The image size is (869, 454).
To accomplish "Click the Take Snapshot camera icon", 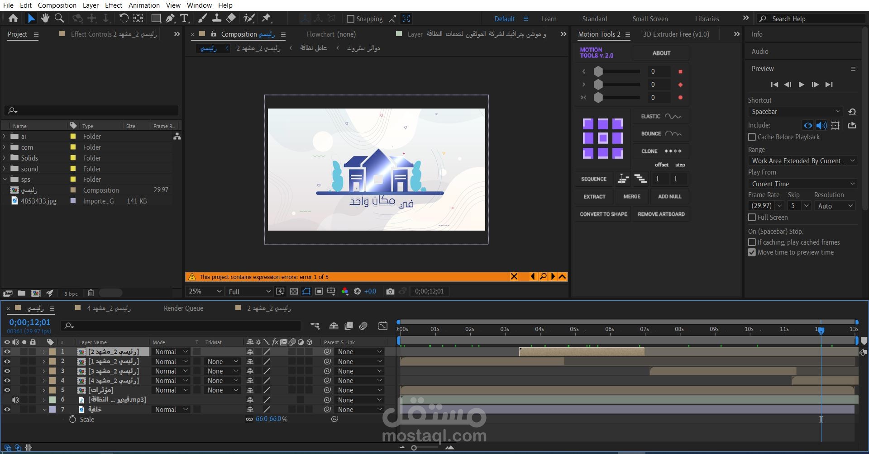I will coord(390,292).
